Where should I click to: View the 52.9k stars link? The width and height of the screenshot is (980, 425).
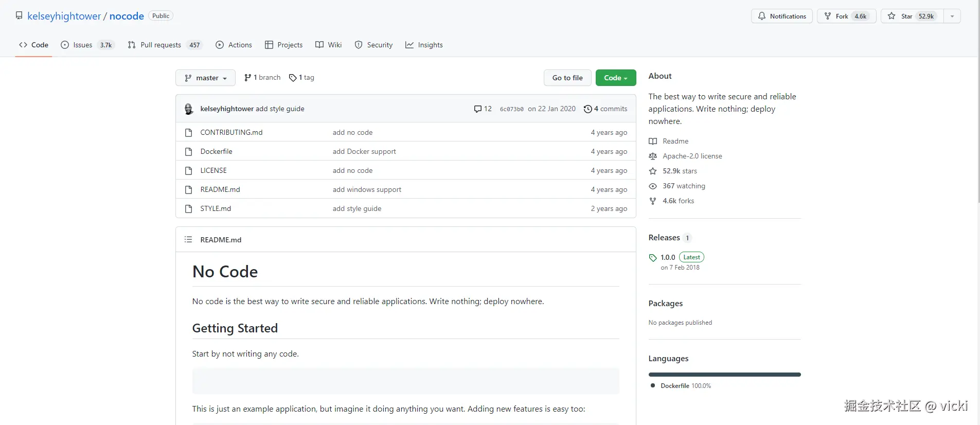[x=680, y=171]
